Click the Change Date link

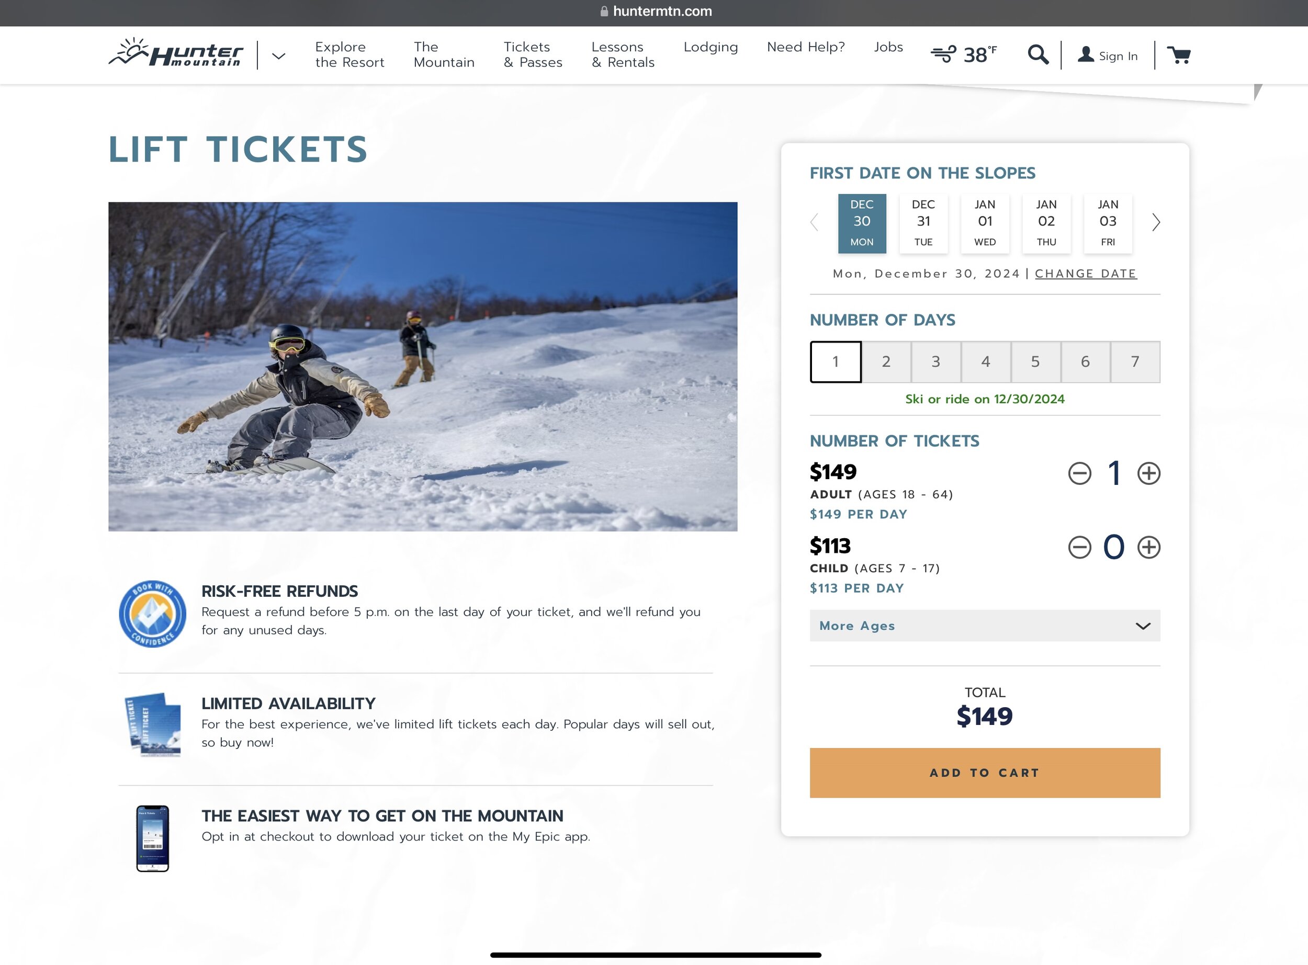click(1086, 274)
